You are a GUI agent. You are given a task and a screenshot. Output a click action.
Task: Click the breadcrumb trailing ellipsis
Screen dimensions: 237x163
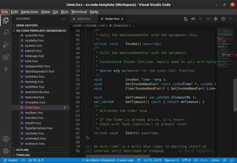point(133,26)
